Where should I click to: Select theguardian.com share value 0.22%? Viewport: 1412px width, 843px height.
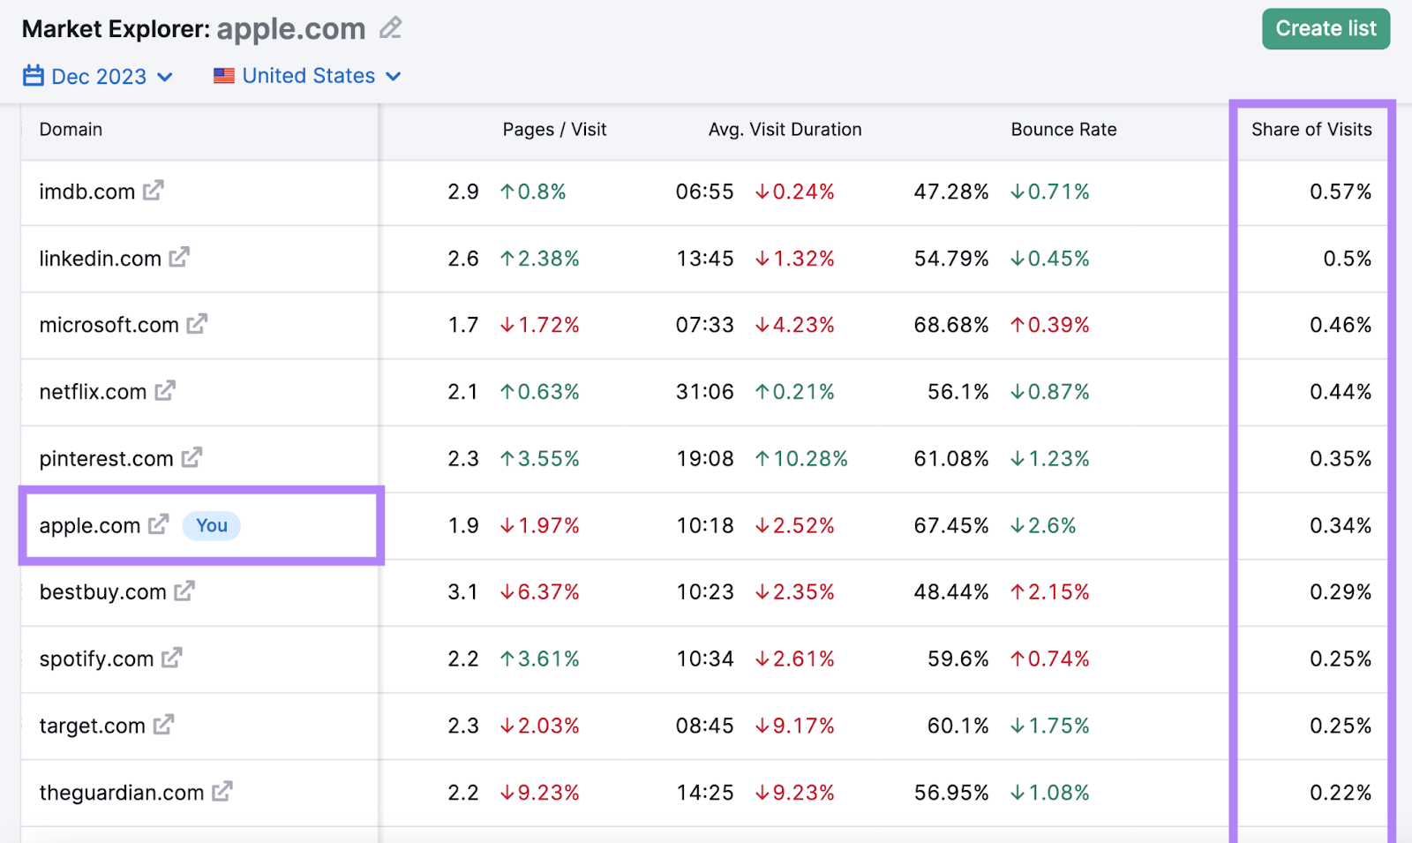1341,793
